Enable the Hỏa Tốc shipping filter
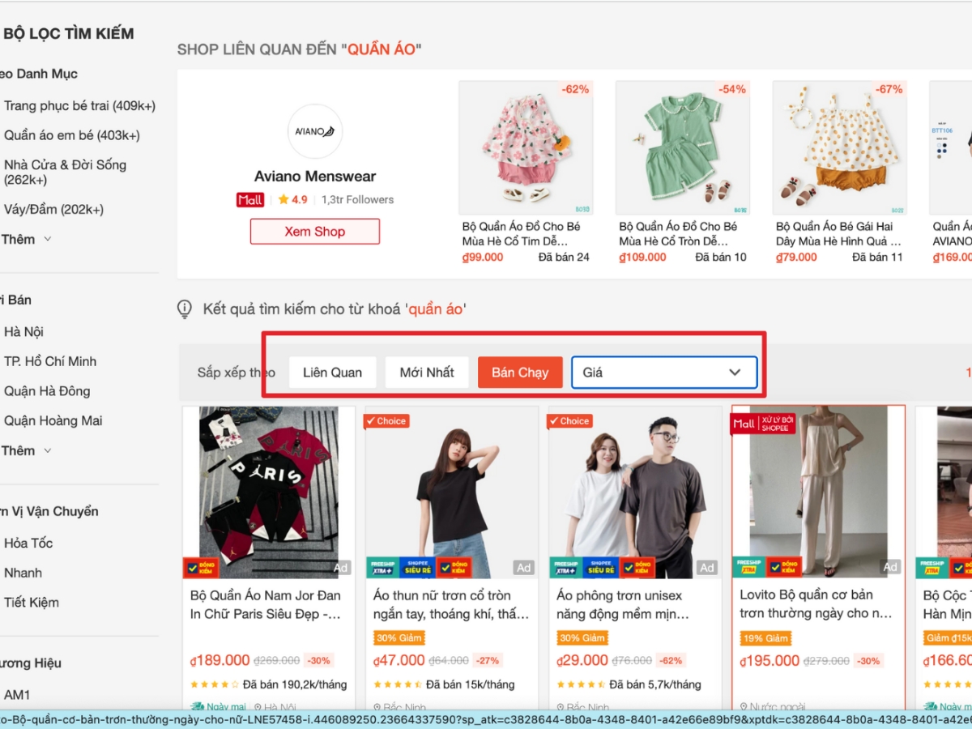 click(29, 543)
